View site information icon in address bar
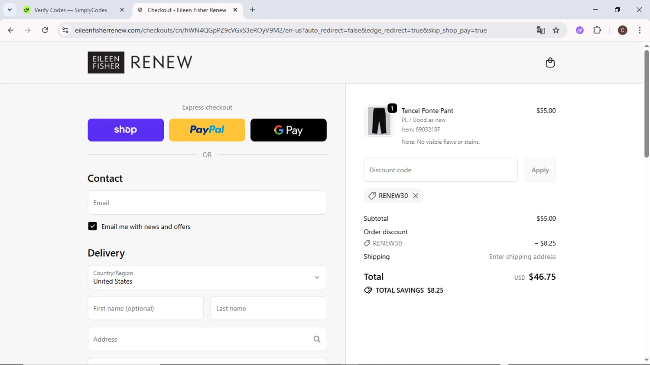 (x=65, y=30)
